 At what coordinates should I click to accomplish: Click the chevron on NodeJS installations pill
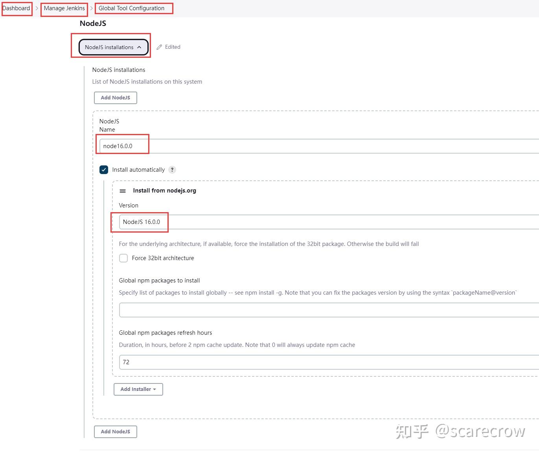140,47
